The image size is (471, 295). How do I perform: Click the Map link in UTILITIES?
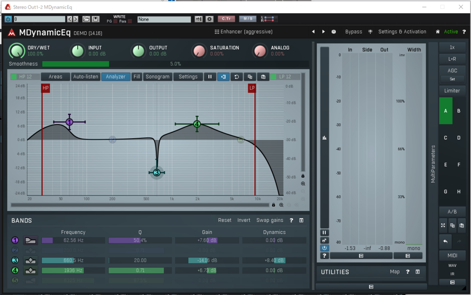click(x=395, y=272)
